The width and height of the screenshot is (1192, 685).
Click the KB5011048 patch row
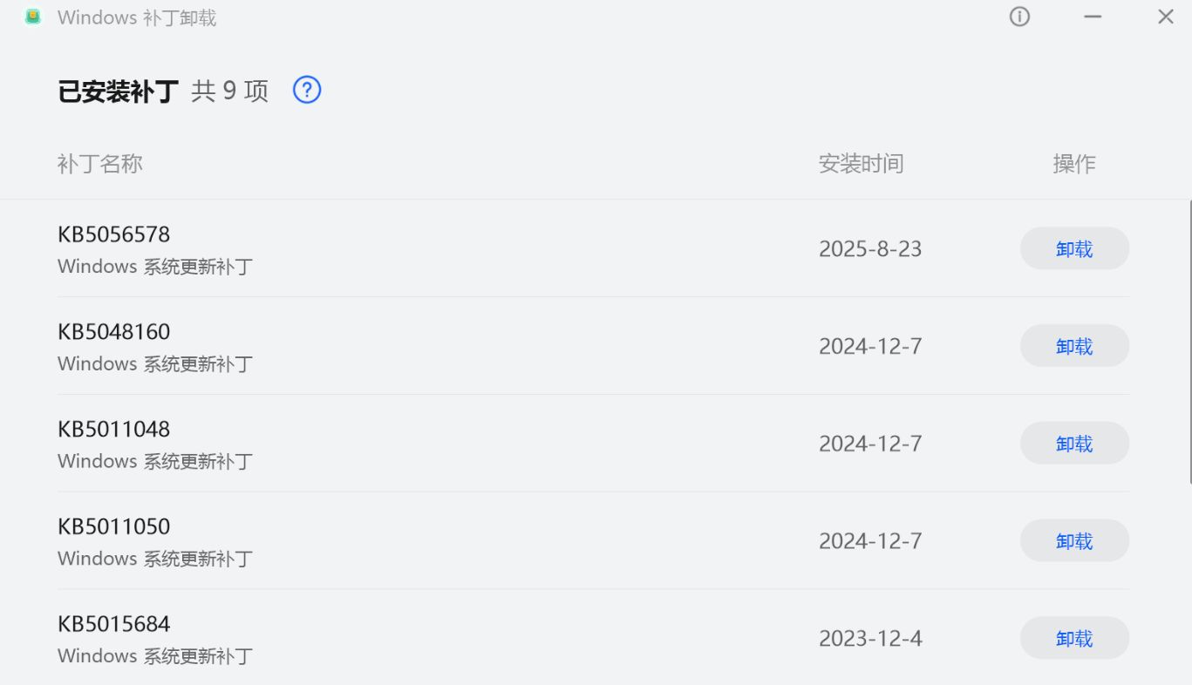pos(114,430)
